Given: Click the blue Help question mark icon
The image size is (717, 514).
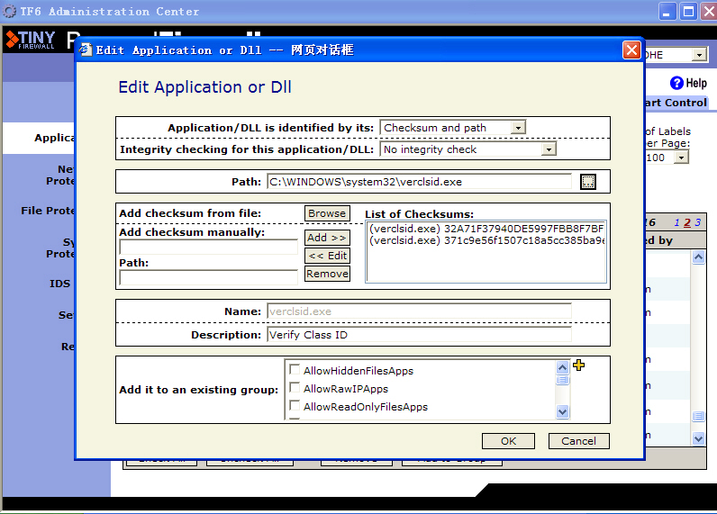Looking at the screenshot, I should (676, 83).
